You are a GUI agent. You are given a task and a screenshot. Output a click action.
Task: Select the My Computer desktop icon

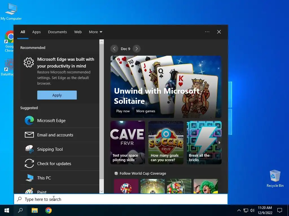11,12
